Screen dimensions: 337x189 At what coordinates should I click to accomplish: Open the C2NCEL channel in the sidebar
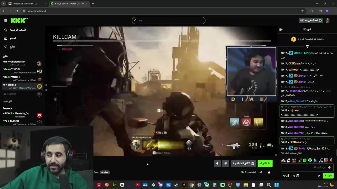(22, 71)
